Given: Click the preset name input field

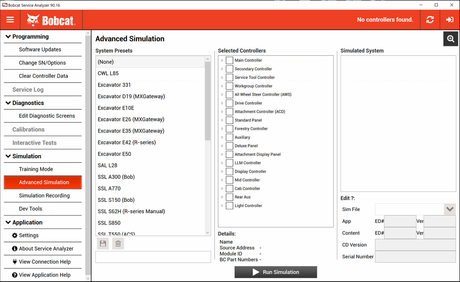Looking at the screenshot, I should 153,257.
